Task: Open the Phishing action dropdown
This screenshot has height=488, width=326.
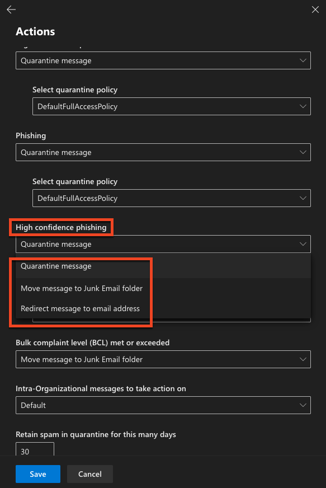Action: click(x=162, y=152)
